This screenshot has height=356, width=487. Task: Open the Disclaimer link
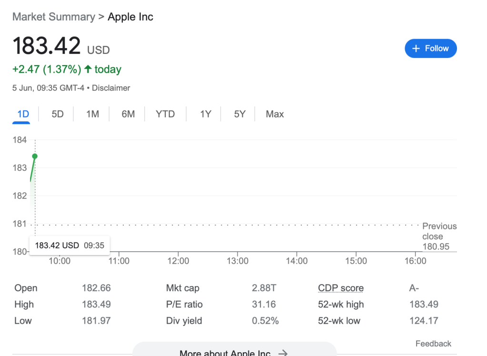pos(111,88)
